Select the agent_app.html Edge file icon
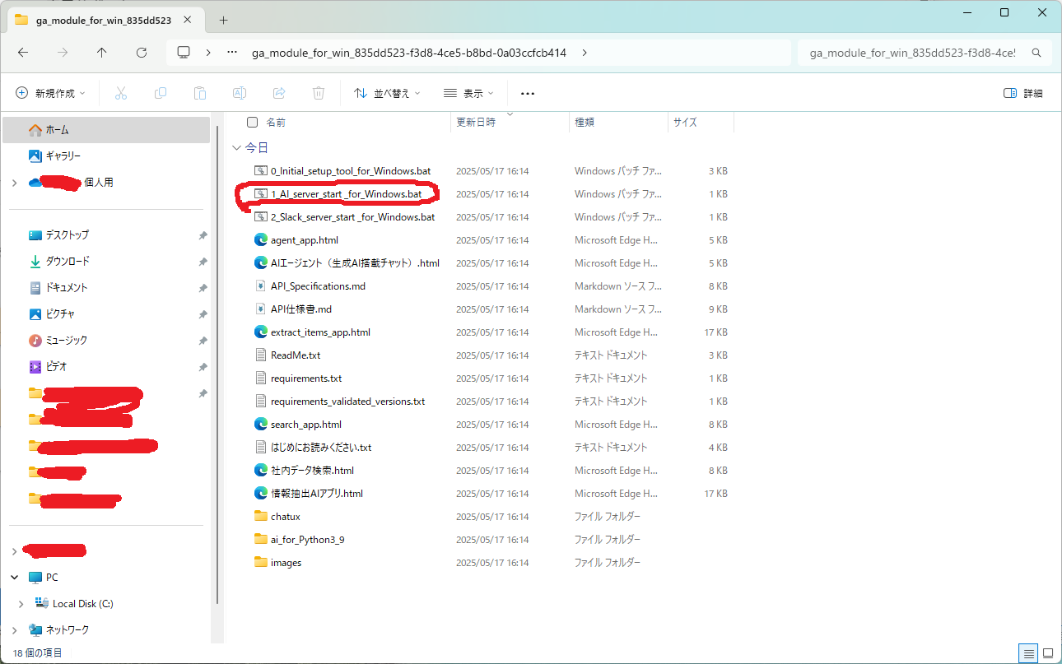 261,240
